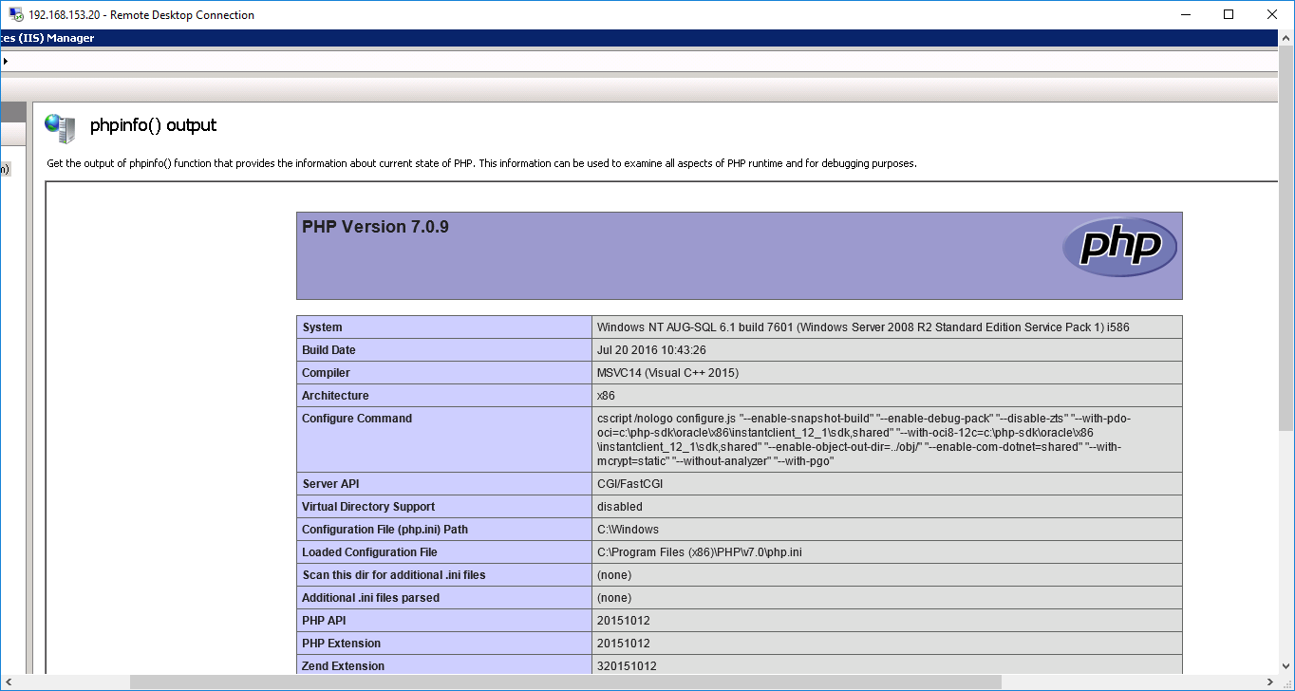1295x691 pixels.
Task: Click horizontal scrollbar left arrow
Action: (x=9, y=682)
